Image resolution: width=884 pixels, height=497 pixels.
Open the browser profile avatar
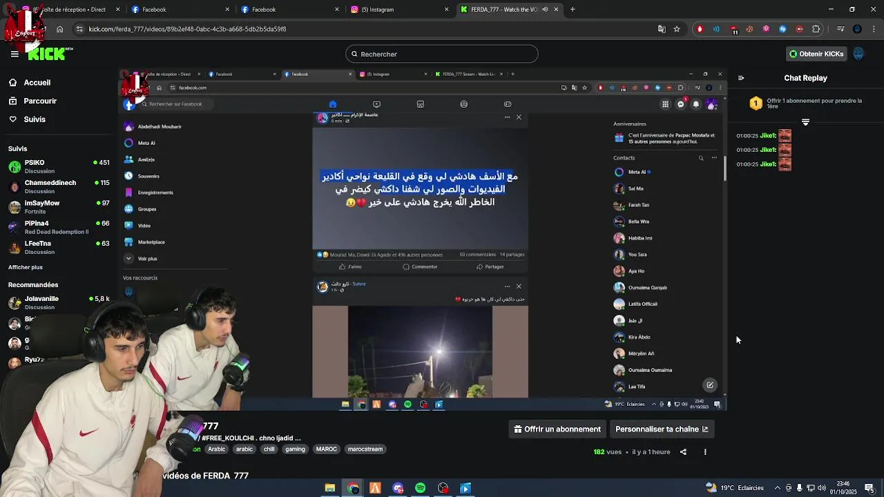point(857,29)
